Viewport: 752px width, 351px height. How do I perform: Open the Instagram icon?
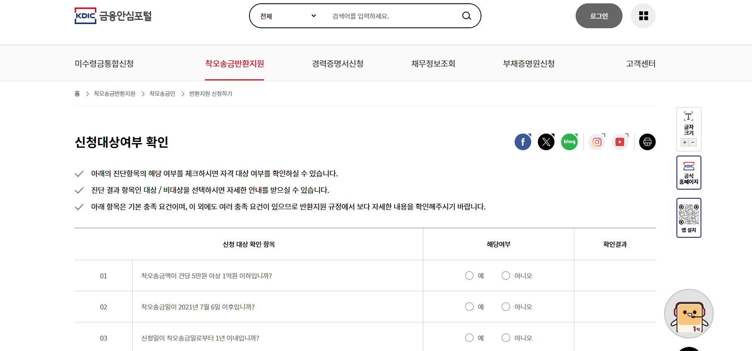point(597,142)
